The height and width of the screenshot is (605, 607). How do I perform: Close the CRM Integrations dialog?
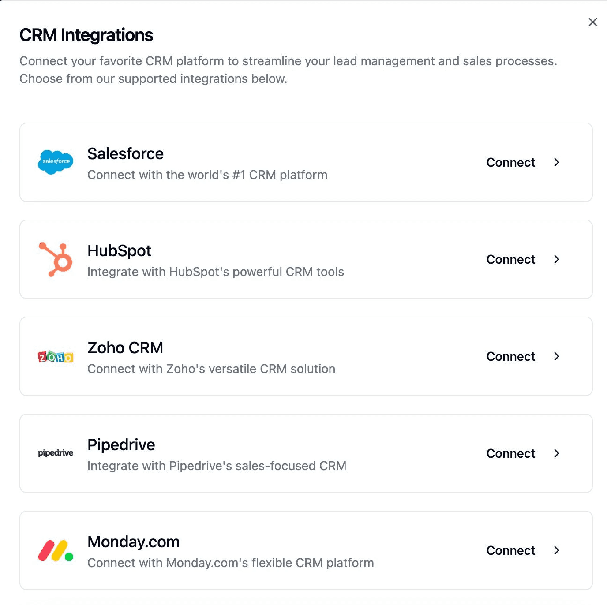click(593, 22)
